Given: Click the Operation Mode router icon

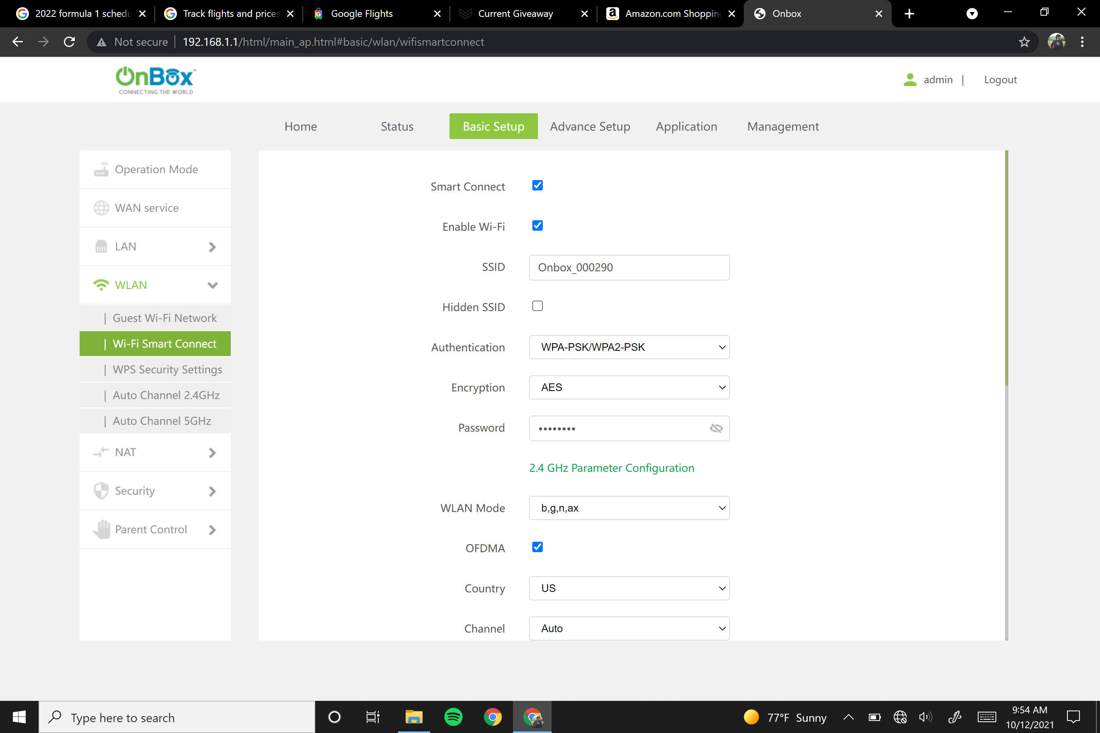Looking at the screenshot, I should coord(101,169).
